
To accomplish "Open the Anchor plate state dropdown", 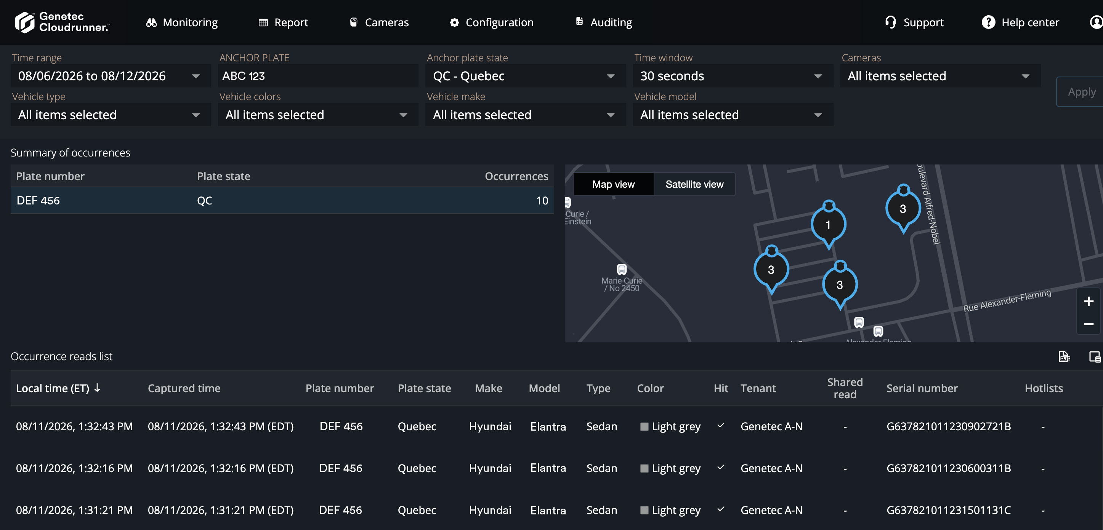I will click(x=525, y=76).
